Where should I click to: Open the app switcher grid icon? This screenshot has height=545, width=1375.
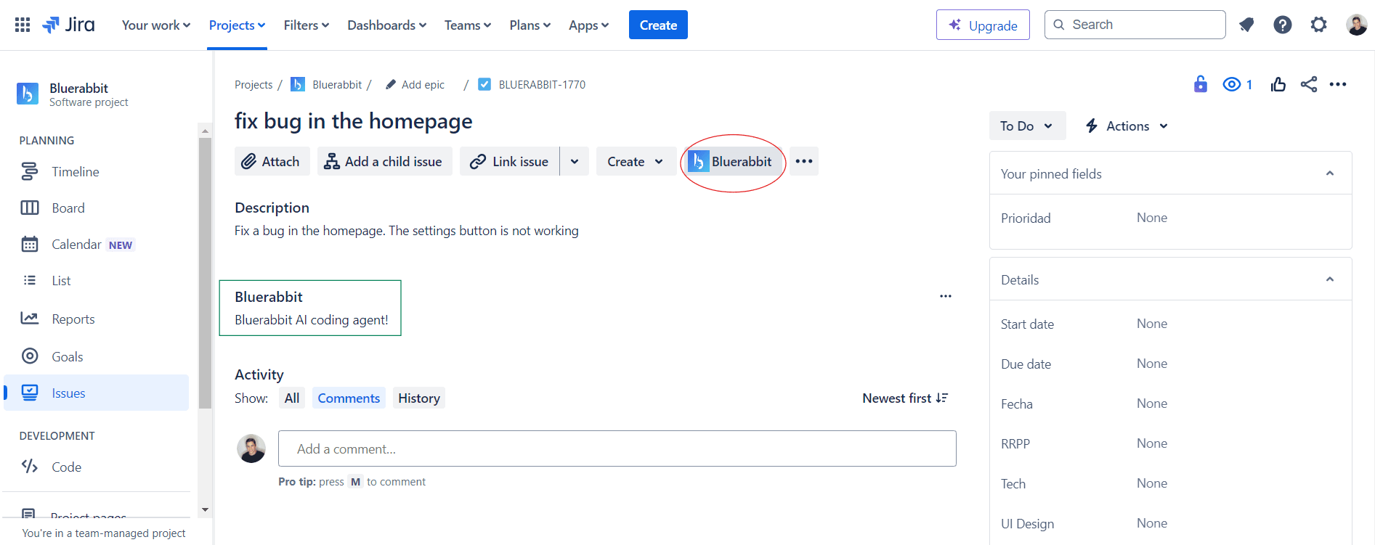click(x=23, y=25)
